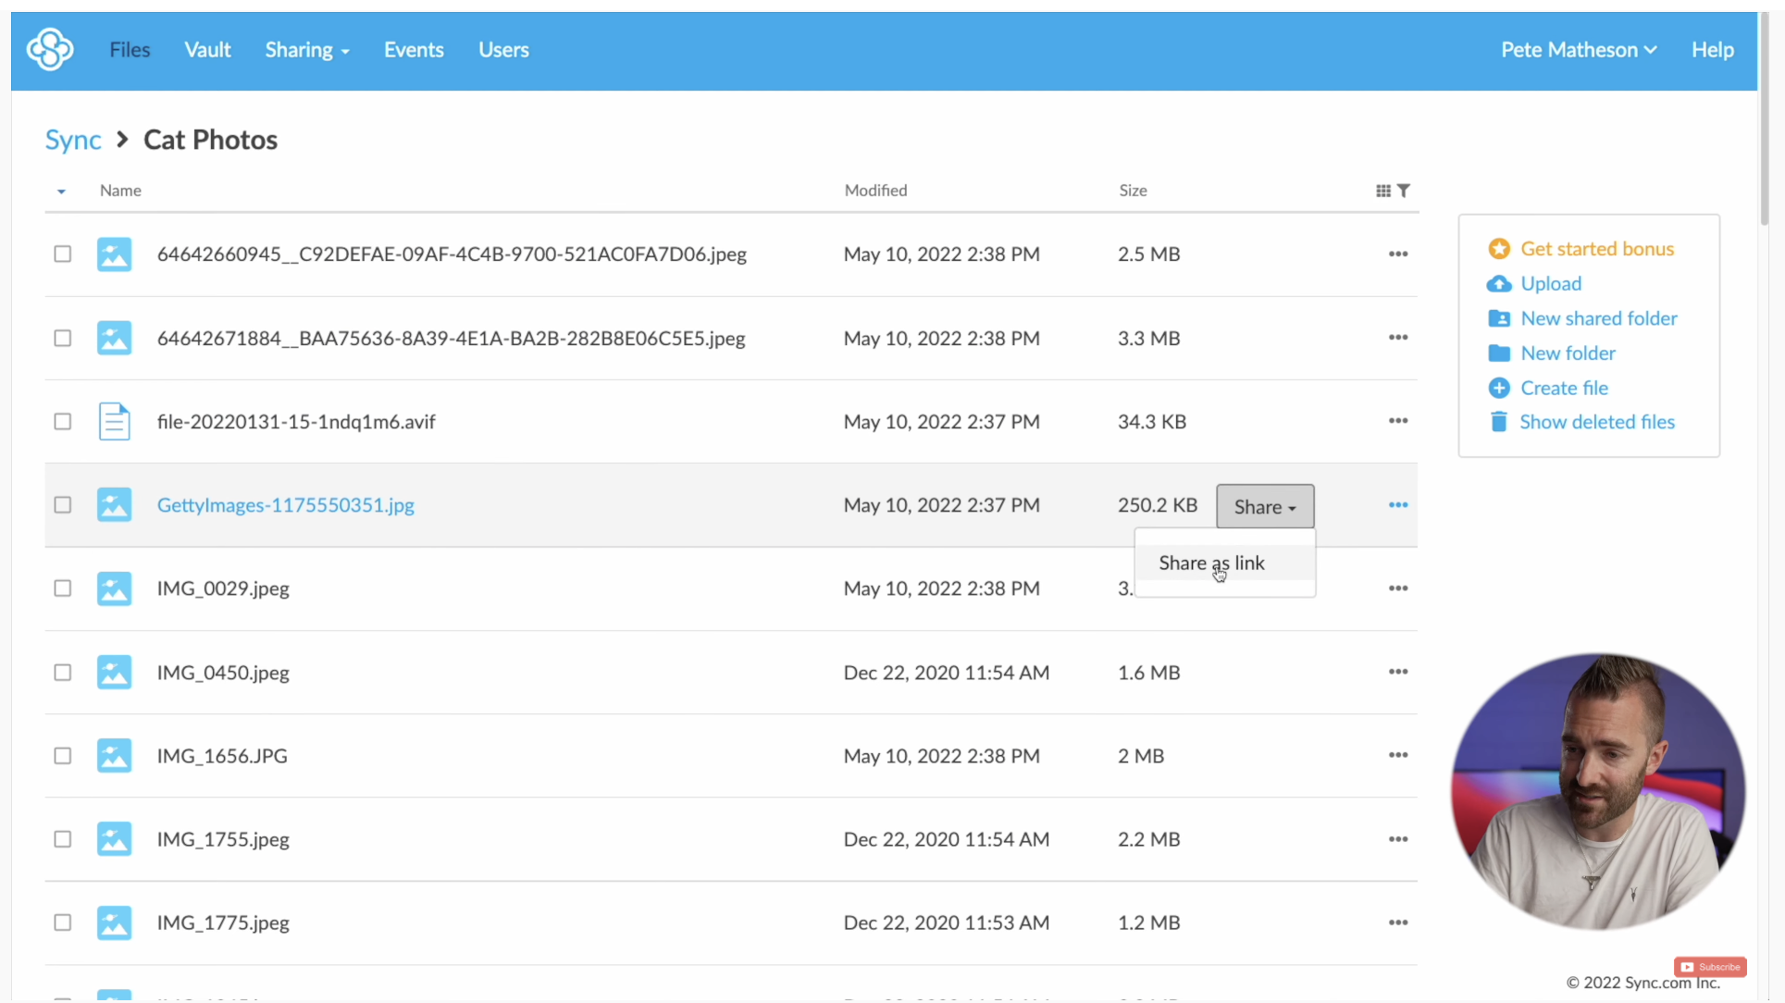Select Share as link context menu item
The image size is (1785, 1003).
click(x=1211, y=562)
